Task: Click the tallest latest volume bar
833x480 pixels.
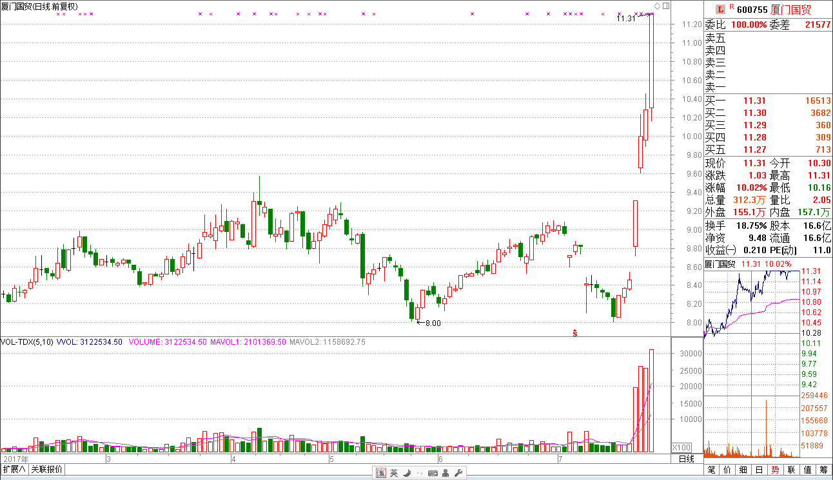Action: coord(651,400)
